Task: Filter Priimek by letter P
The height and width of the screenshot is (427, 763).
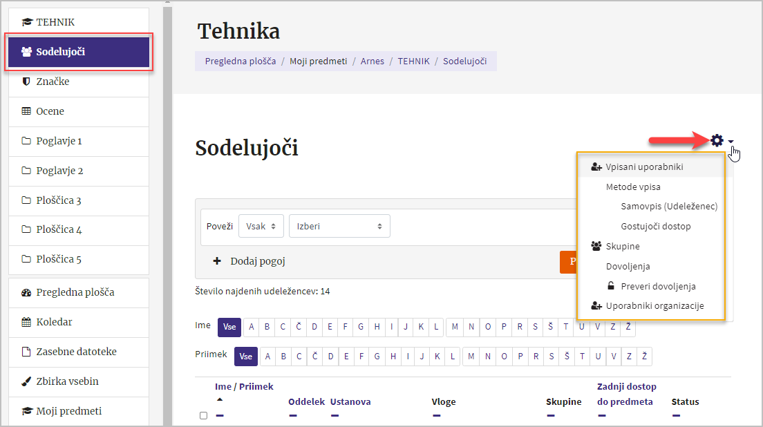Action: point(520,357)
